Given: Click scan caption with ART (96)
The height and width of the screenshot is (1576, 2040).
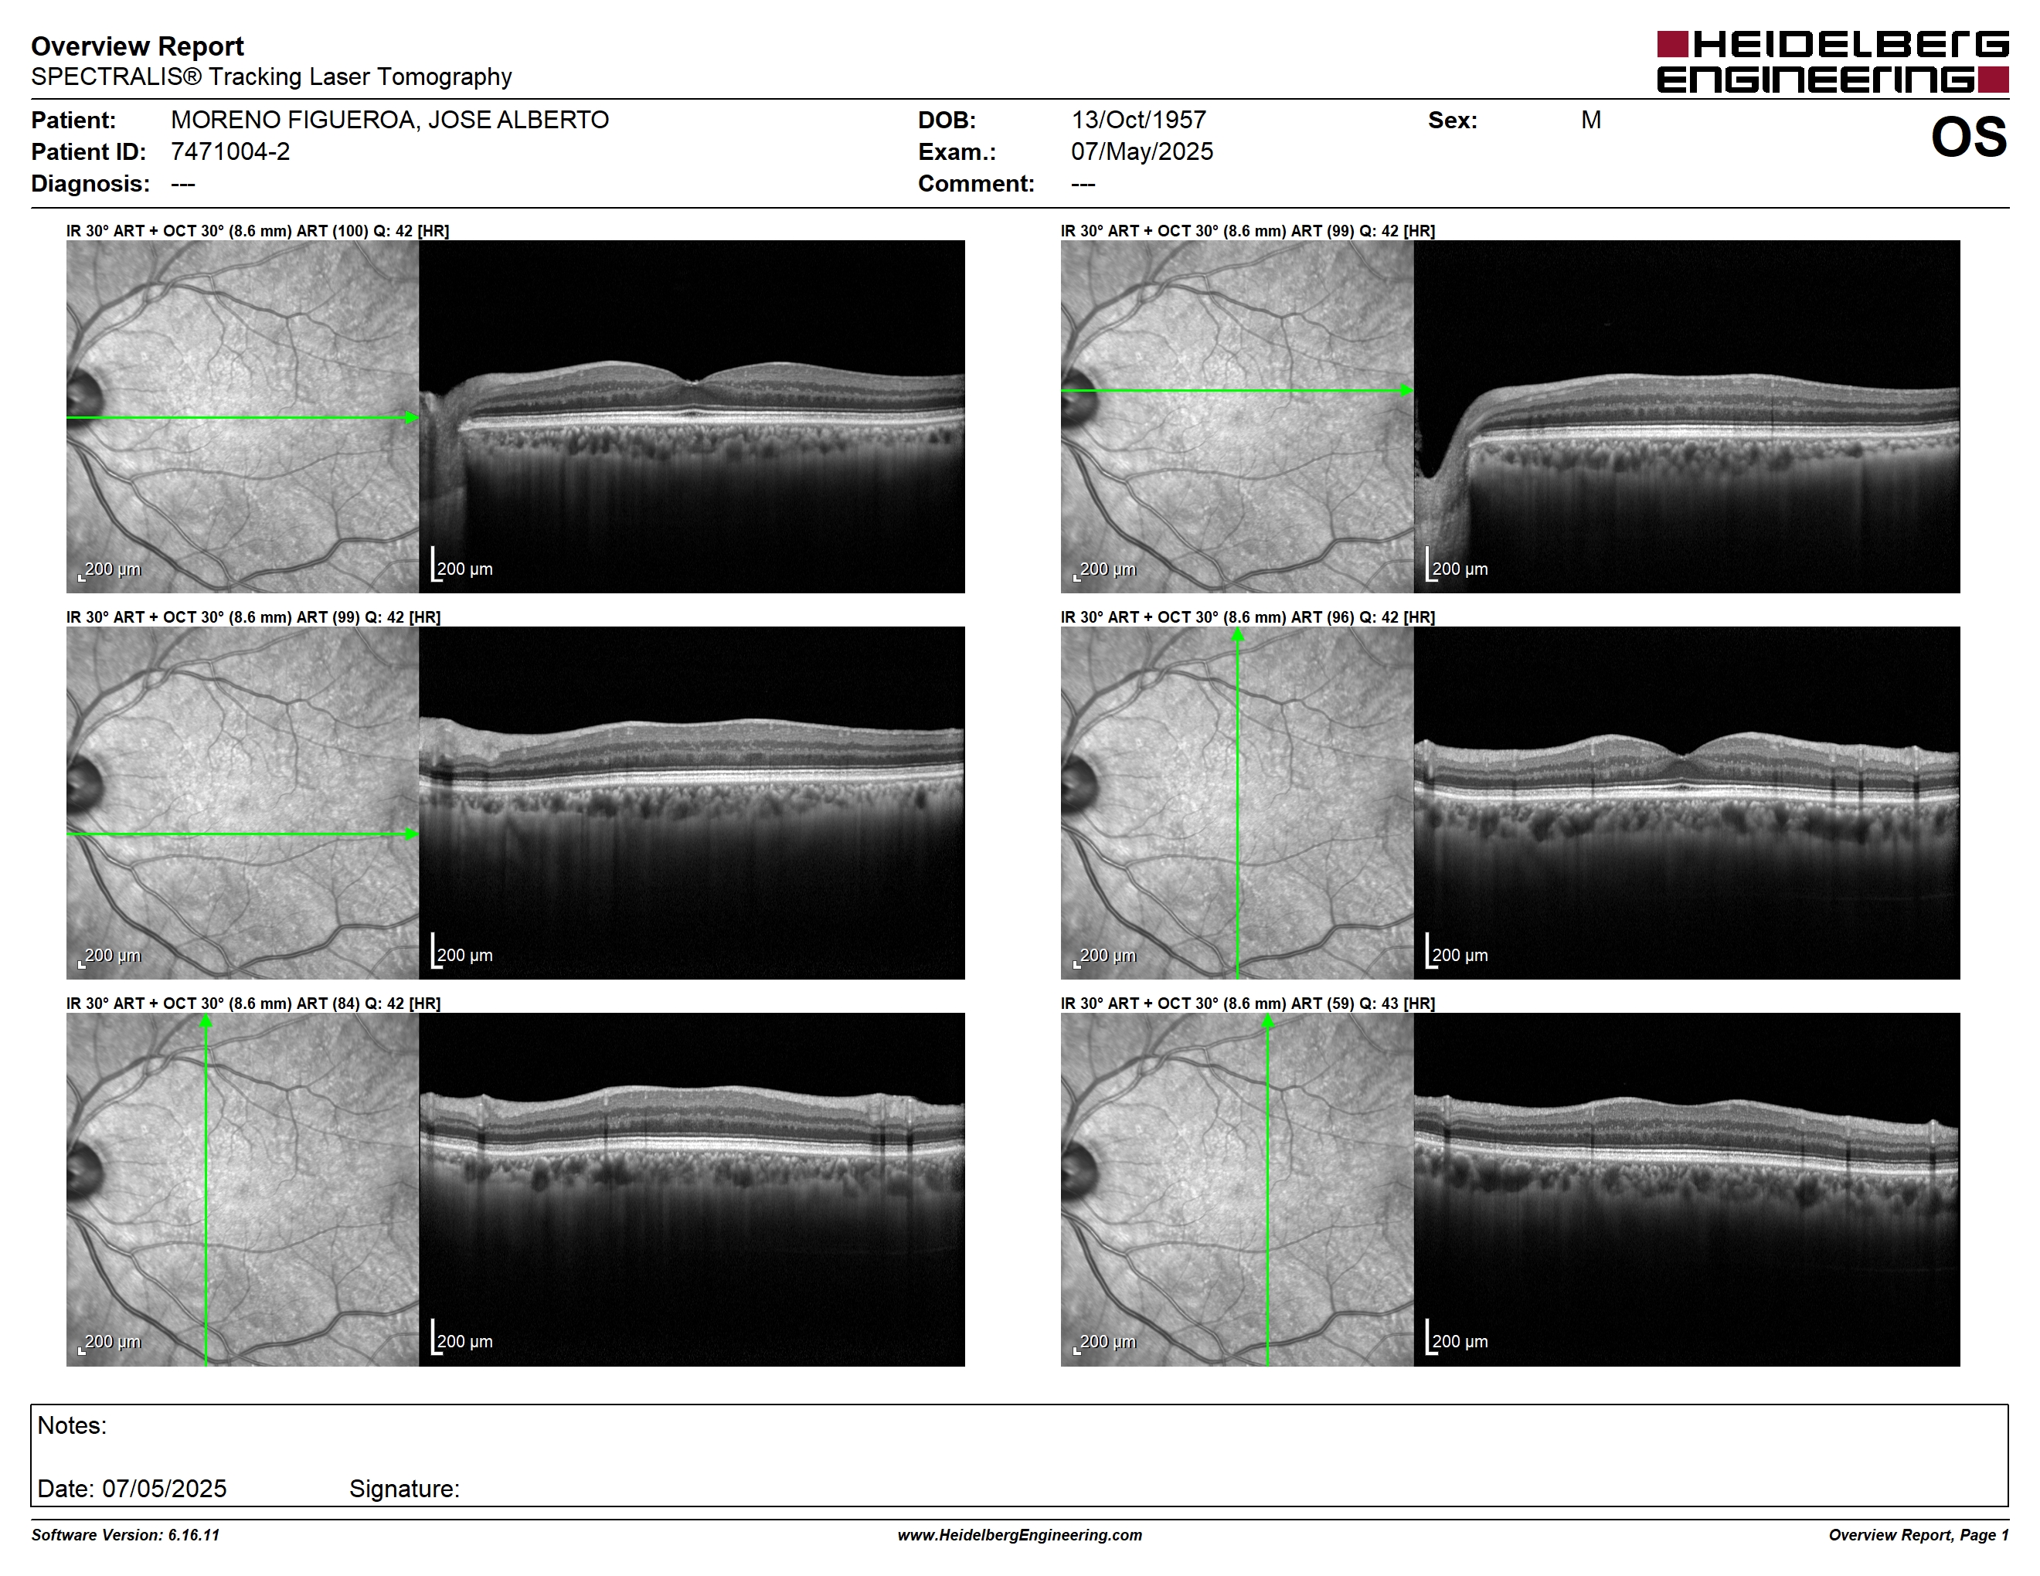Looking at the screenshot, I should 1248,617.
